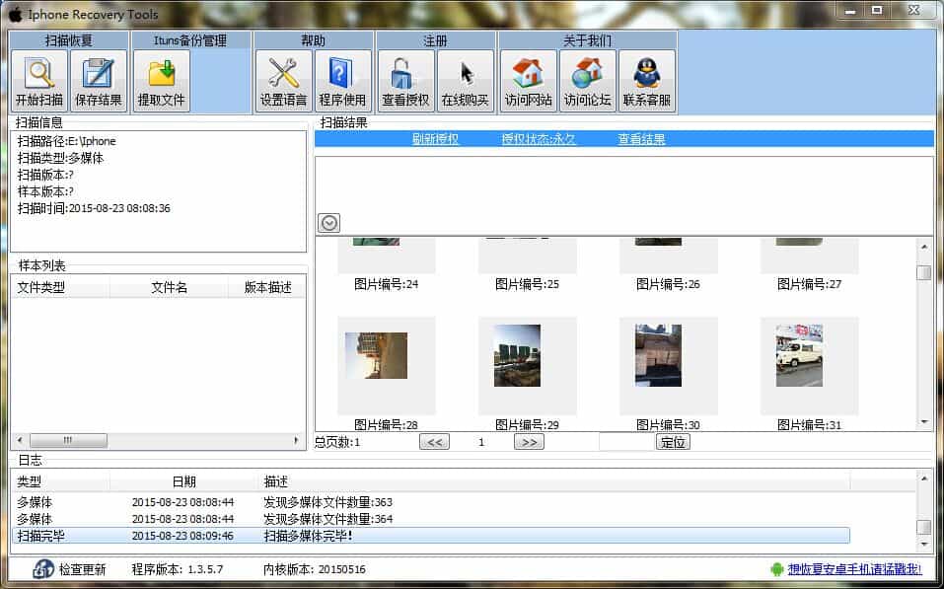Go to the previous page with << button
944x589 pixels.
[x=434, y=442]
